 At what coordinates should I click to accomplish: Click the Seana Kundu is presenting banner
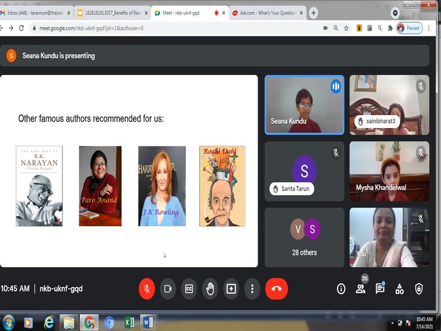tap(214, 55)
